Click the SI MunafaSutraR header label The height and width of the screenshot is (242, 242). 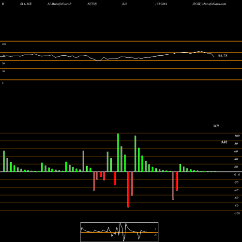60,4
